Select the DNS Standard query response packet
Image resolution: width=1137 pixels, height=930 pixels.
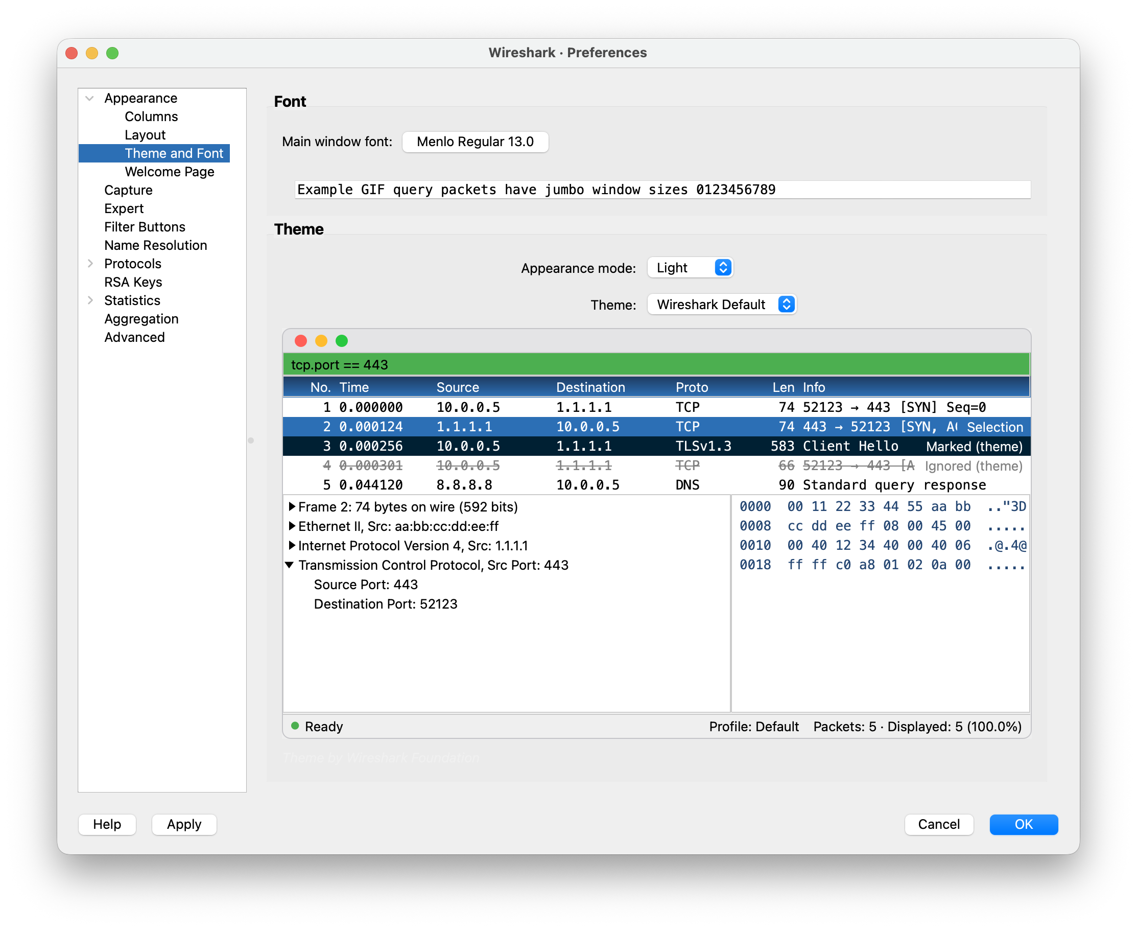656,485
